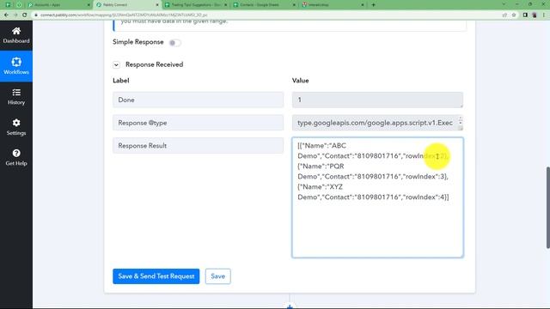Screen dimensions: 550x309
Task: Click the Response @type value field
Action: click(x=377, y=123)
